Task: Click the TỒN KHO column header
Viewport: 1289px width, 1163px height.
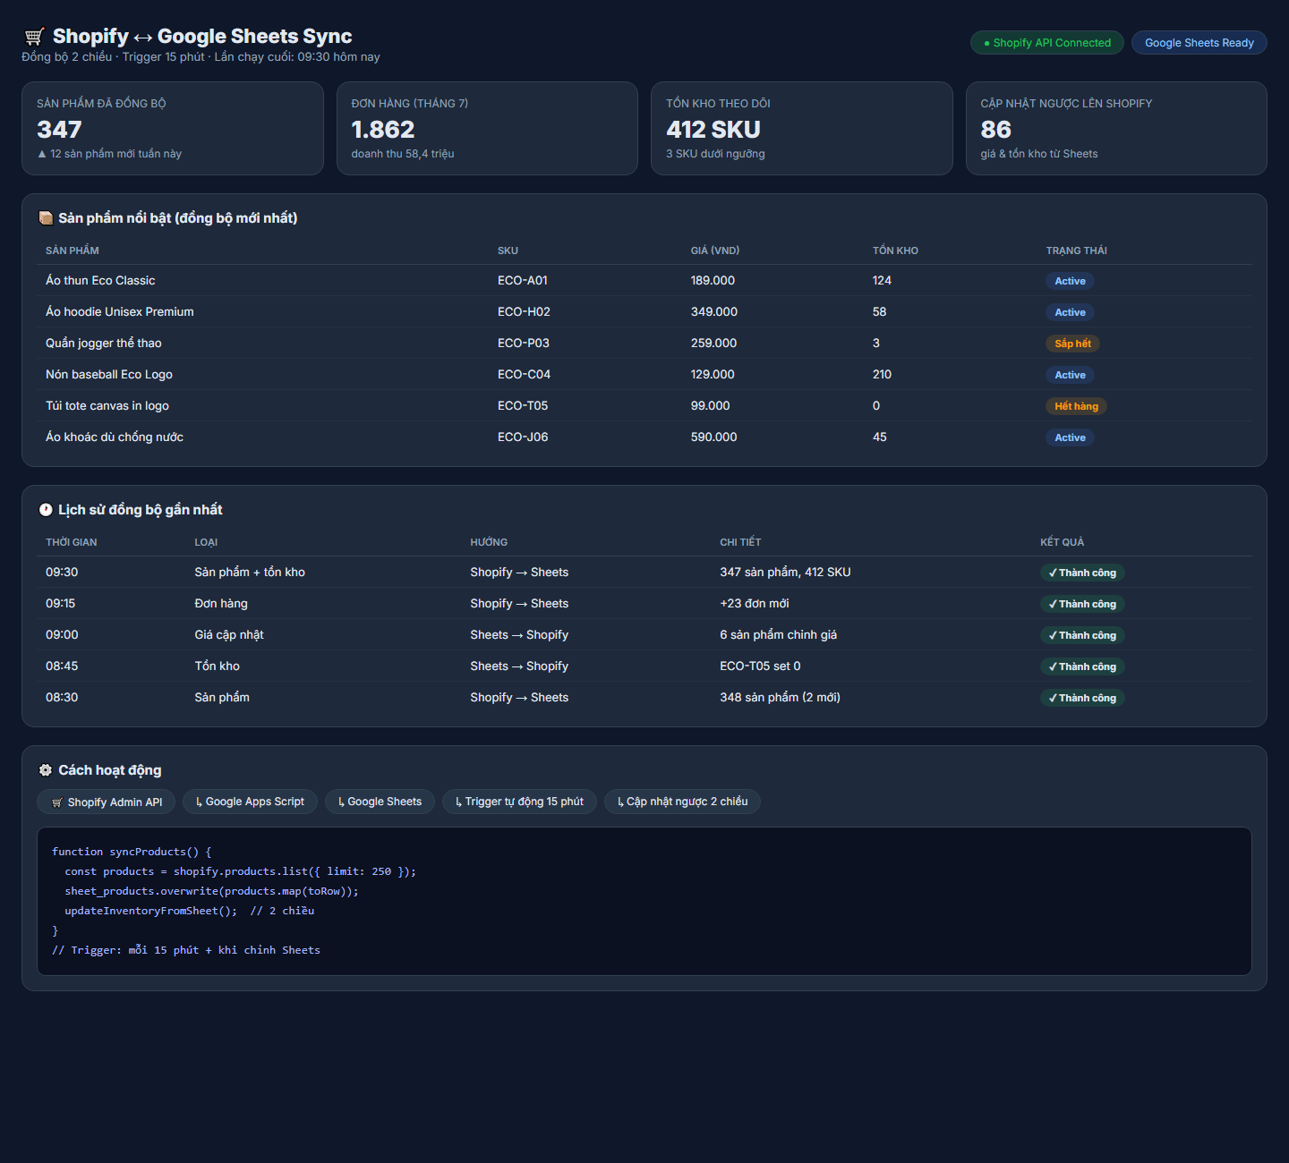Action: pos(895,250)
